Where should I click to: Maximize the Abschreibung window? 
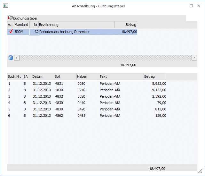[x=191, y=6]
